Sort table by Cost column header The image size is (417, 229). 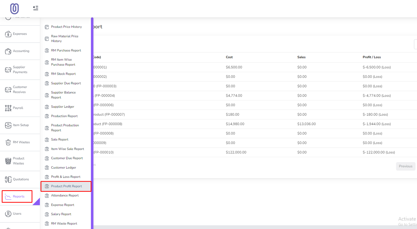click(x=229, y=57)
